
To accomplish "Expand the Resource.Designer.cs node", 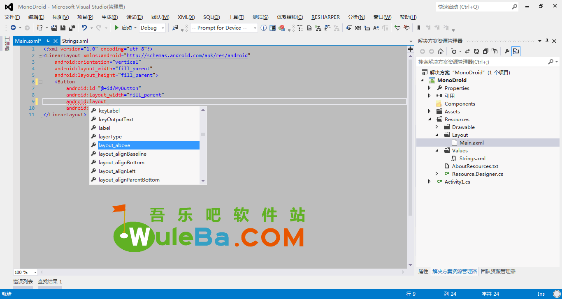I will coord(437,174).
